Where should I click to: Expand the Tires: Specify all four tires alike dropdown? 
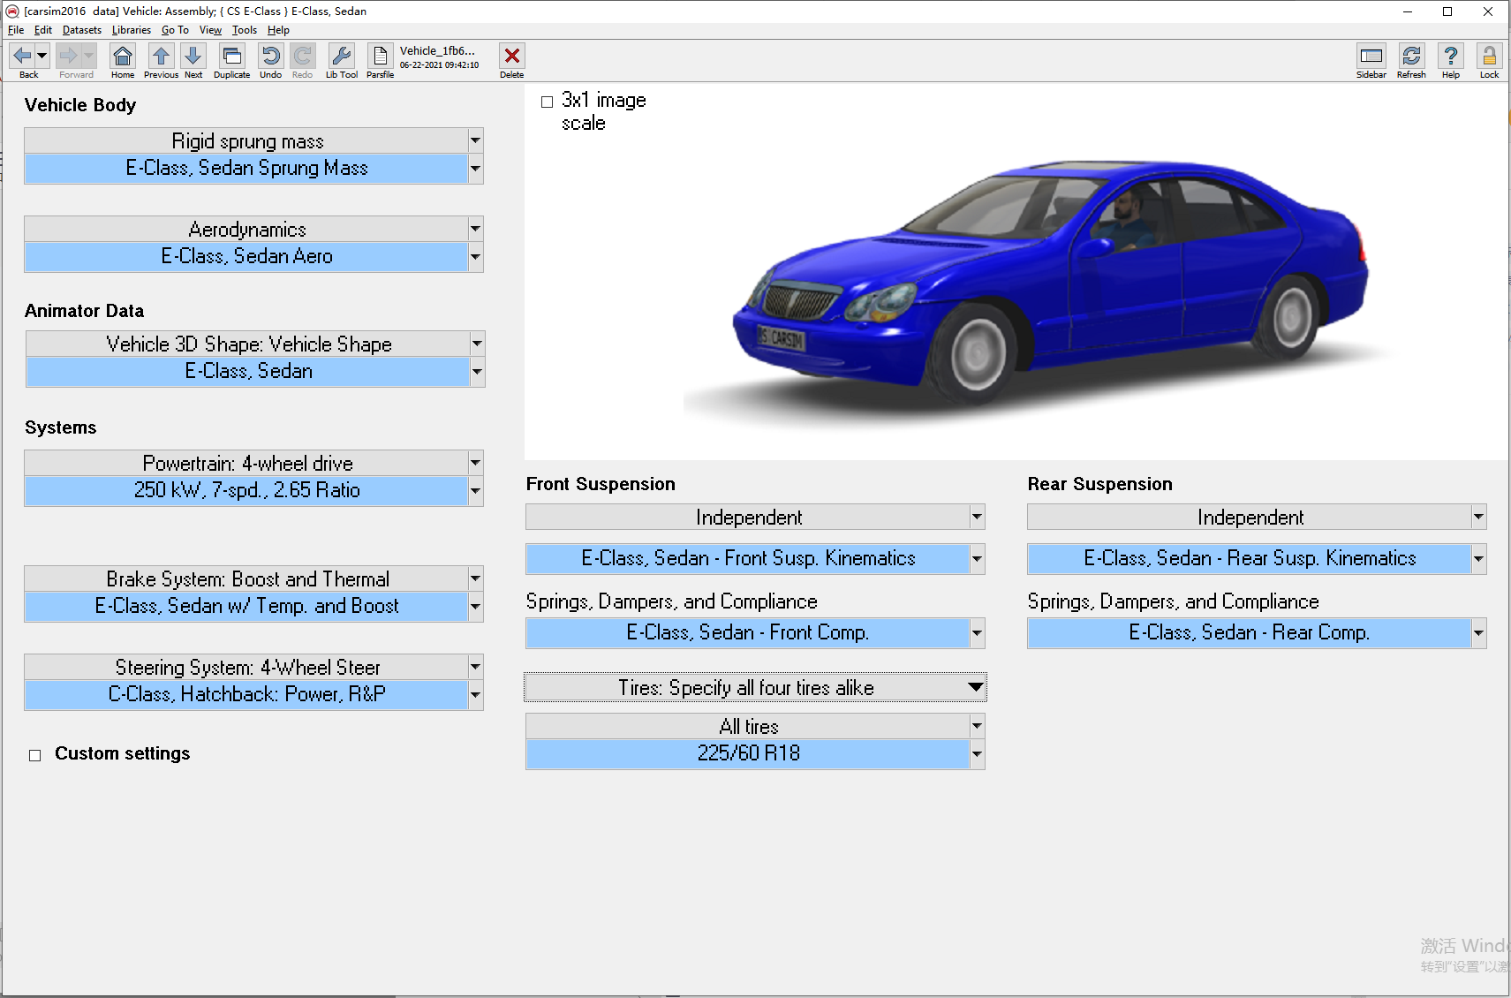975,688
